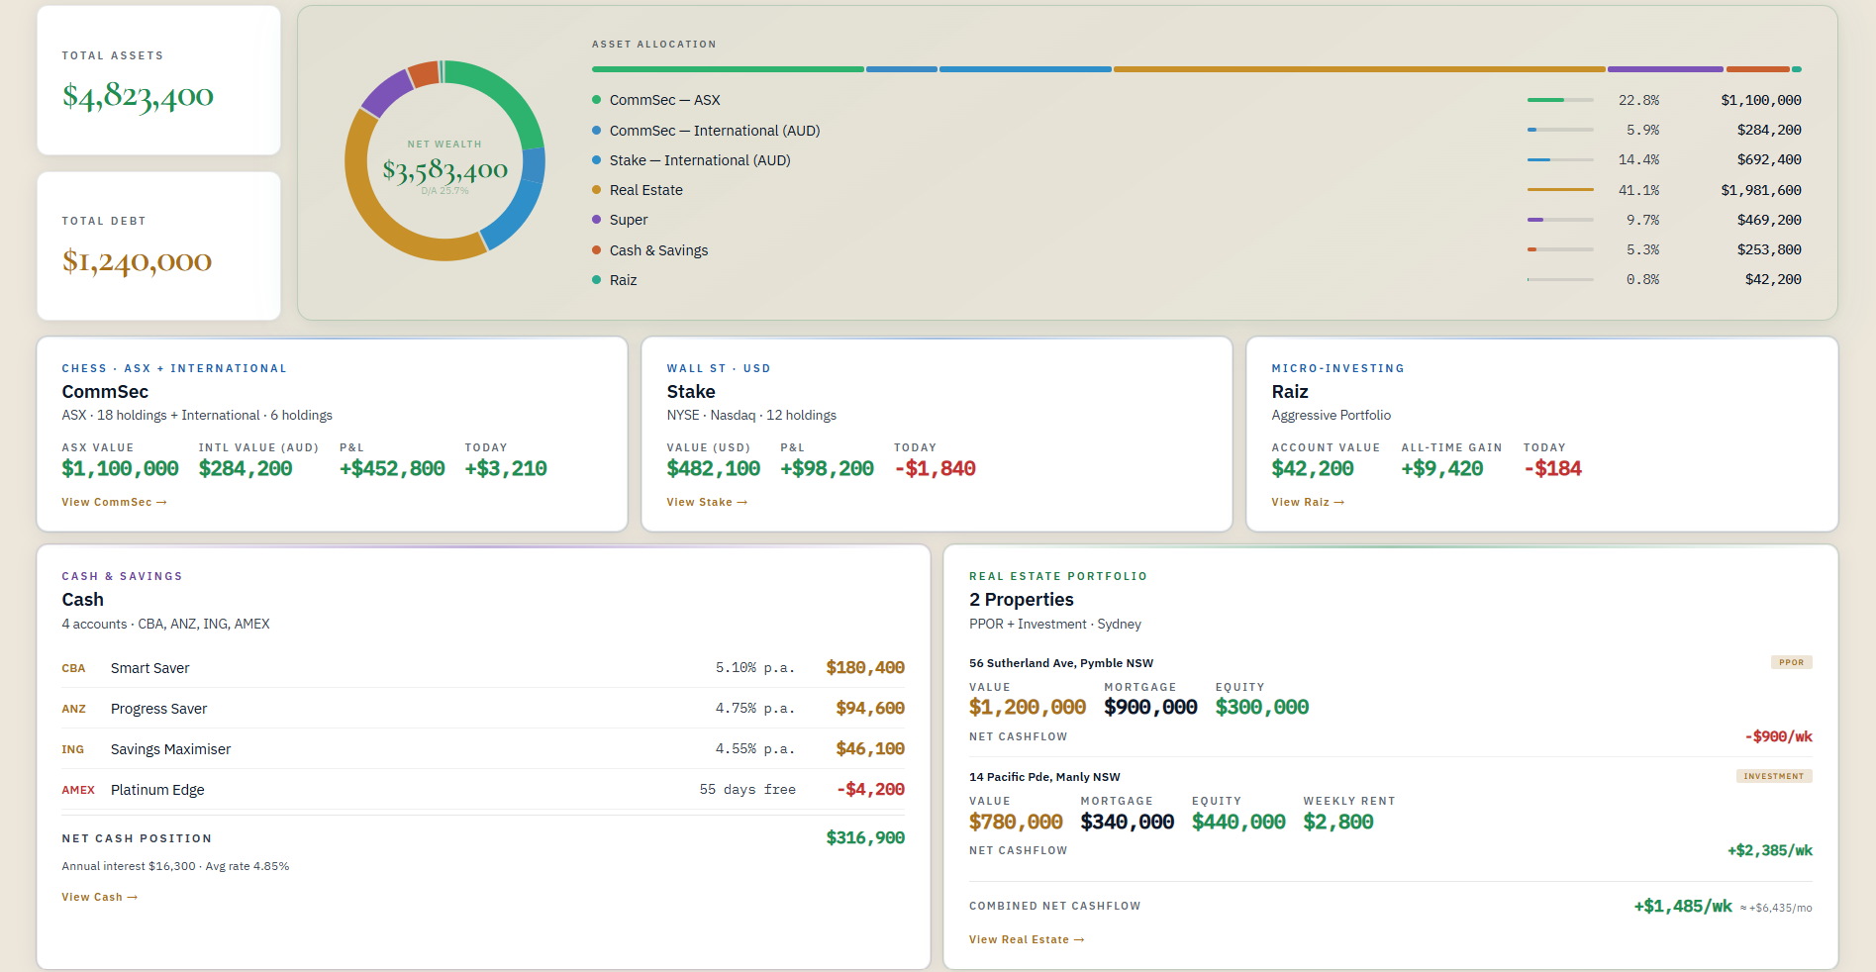Click the CommSec today +$3,210 value
Image resolution: width=1876 pixels, height=972 pixels.
point(506,468)
